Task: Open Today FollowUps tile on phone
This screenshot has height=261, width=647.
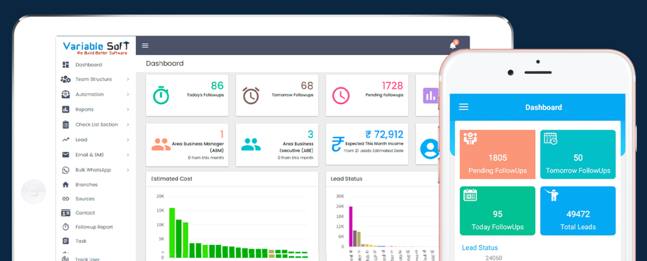Action: tap(498, 210)
